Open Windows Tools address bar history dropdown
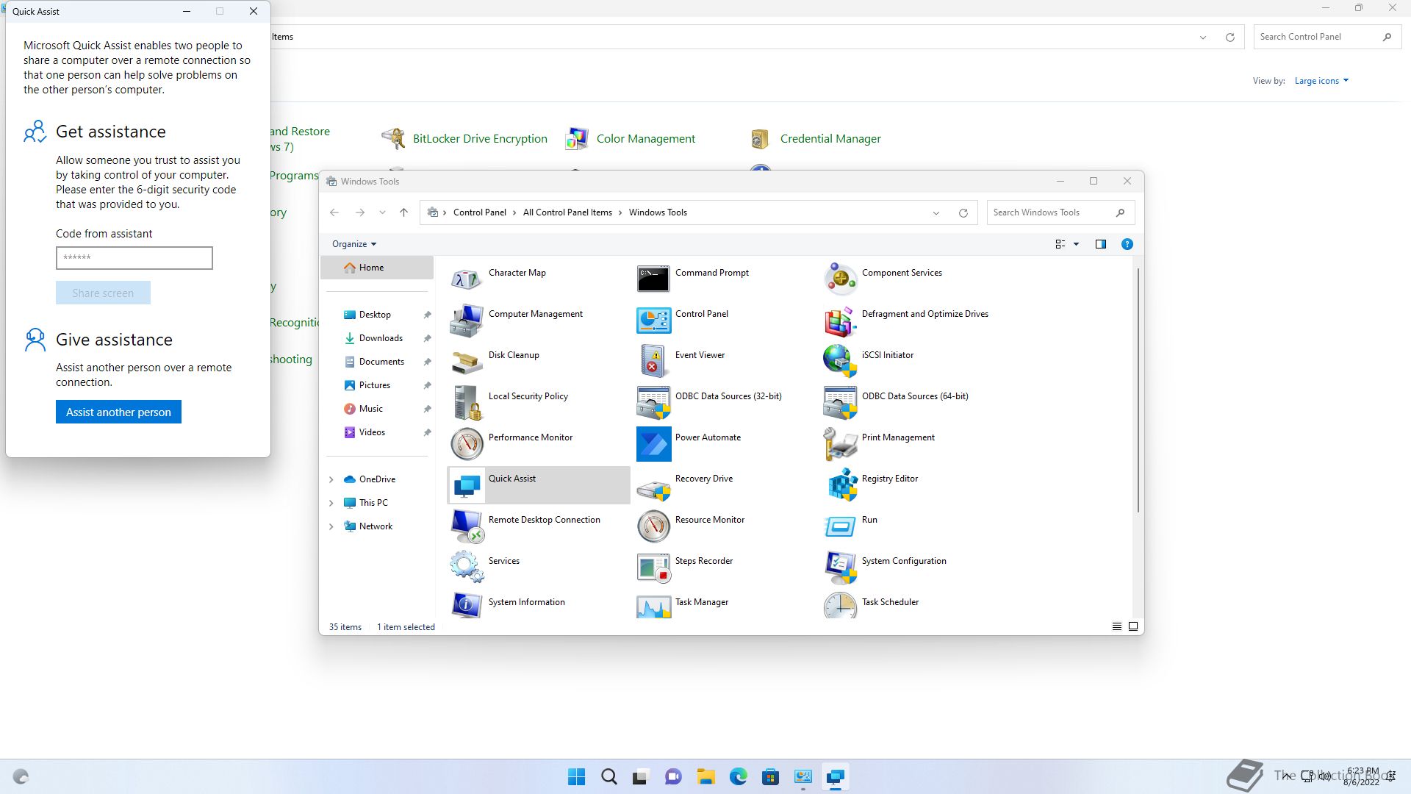The image size is (1411, 794). click(x=936, y=212)
